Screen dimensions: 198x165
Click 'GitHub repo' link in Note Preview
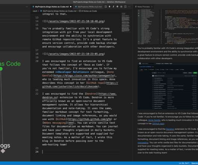158,124
